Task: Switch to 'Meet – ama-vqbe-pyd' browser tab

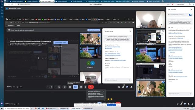Action: click(x=47, y=1)
